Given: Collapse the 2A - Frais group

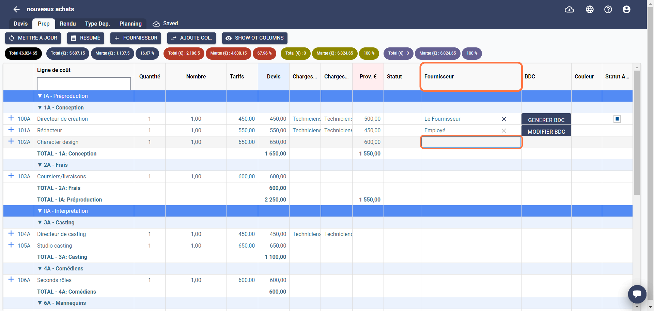Looking at the screenshot, I should 40,165.
